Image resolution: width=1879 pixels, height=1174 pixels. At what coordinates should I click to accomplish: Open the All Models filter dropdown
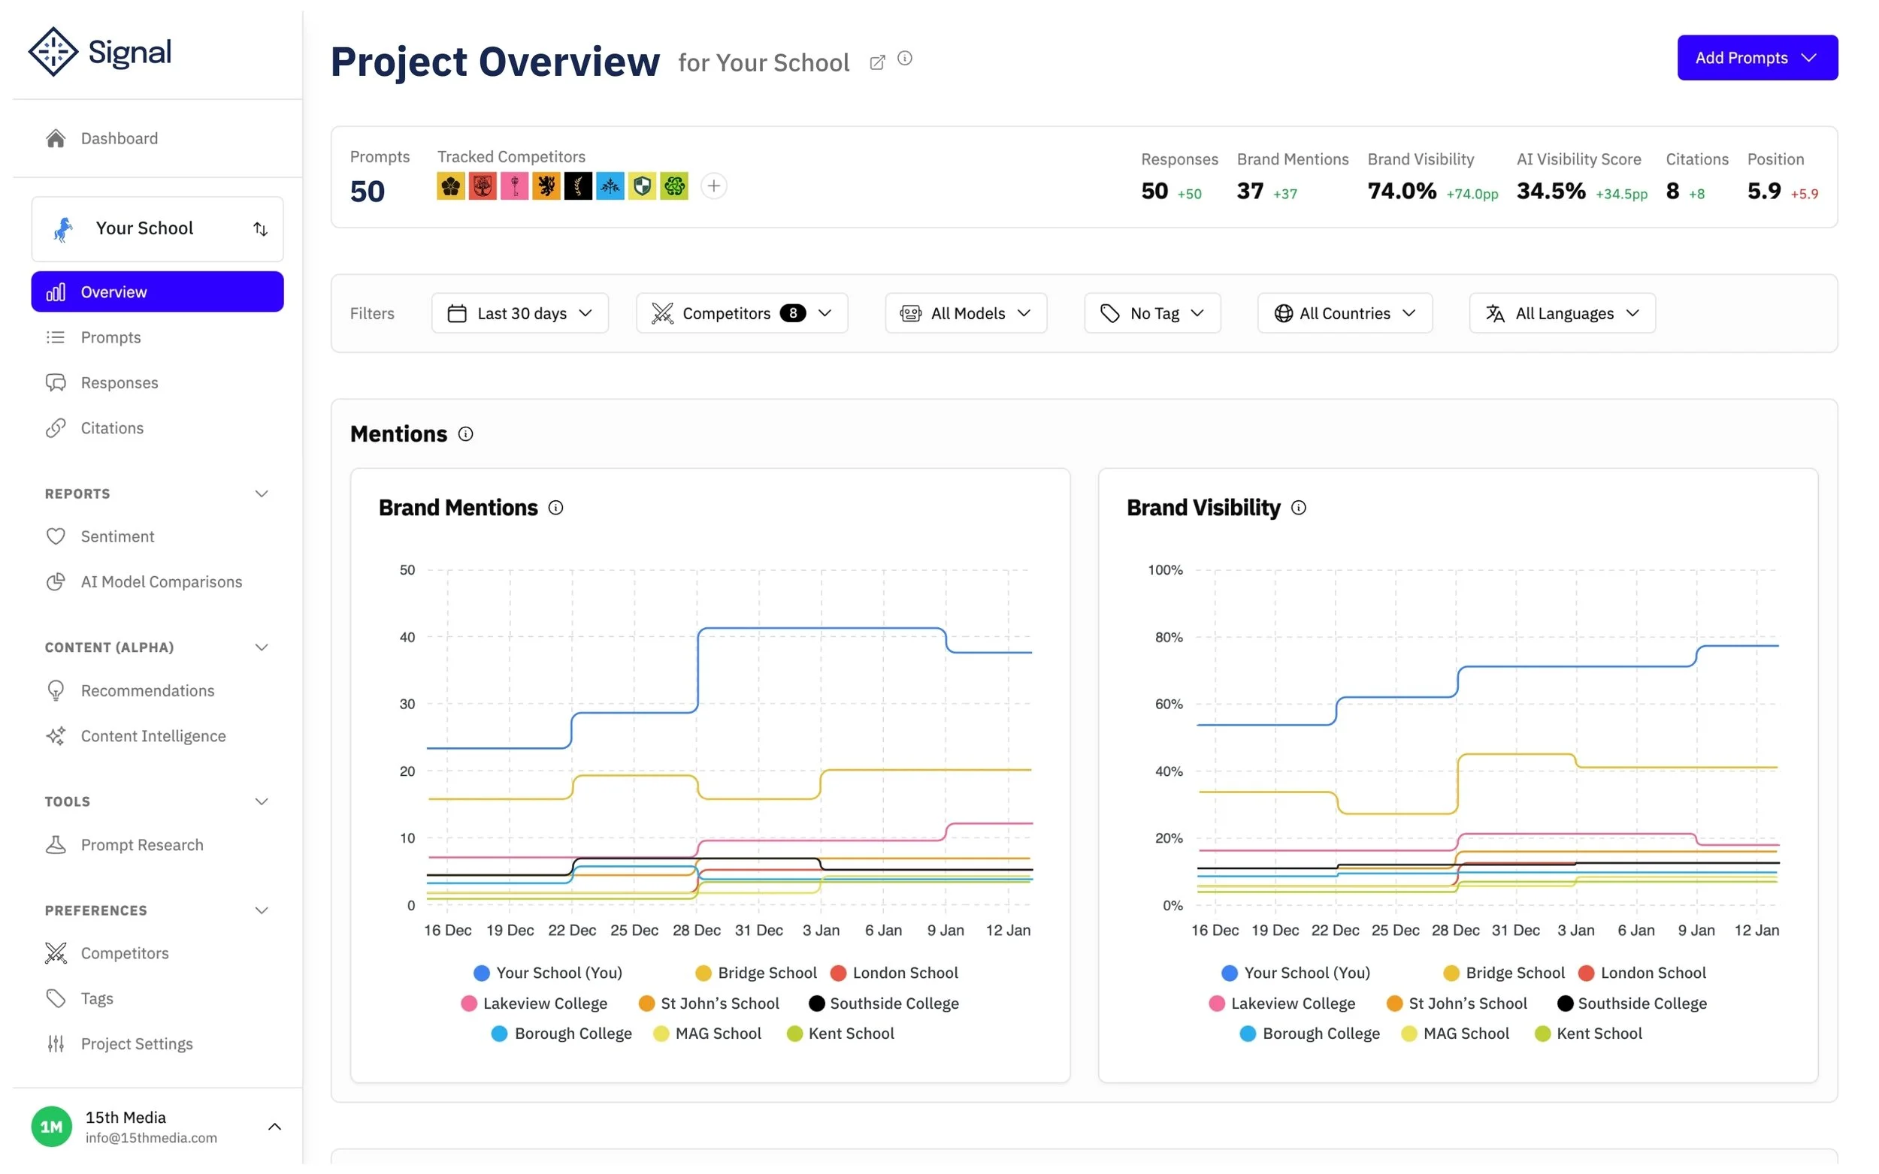pyautogui.click(x=966, y=314)
